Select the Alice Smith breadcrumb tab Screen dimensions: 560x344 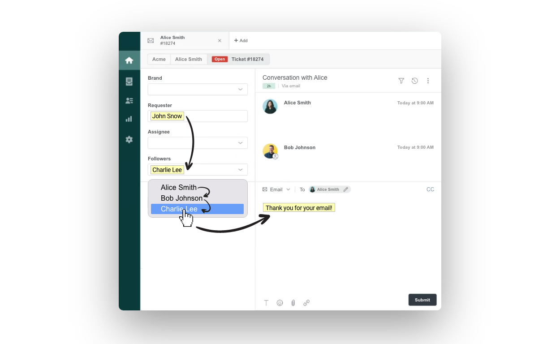[189, 59]
